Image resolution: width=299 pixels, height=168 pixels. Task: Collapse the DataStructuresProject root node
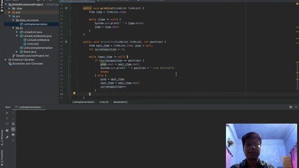6,4
